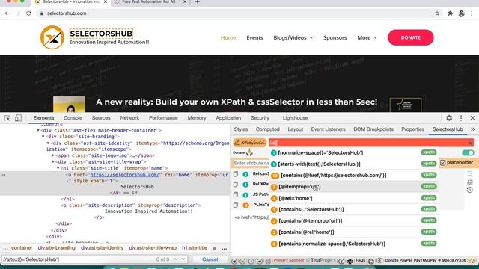The height and width of the screenshot is (269, 479).
Task: Collapse the ast-site-title-wrap div node
Action: (x=53, y=162)
